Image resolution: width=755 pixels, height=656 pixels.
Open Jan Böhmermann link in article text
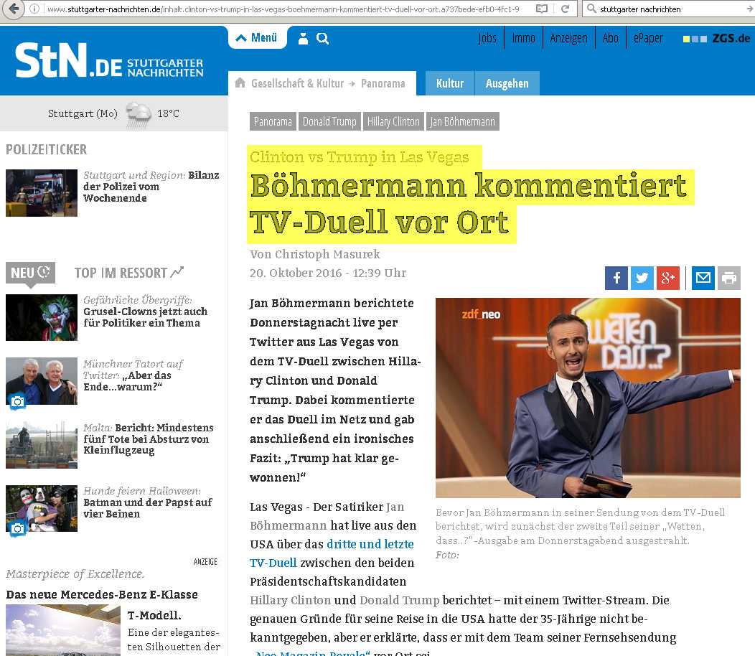327,516
